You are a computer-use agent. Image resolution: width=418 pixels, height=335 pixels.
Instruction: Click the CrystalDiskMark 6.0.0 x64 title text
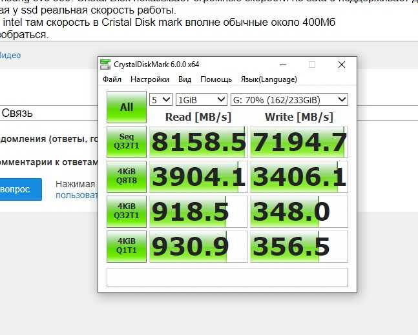click(x=156, y=65)
